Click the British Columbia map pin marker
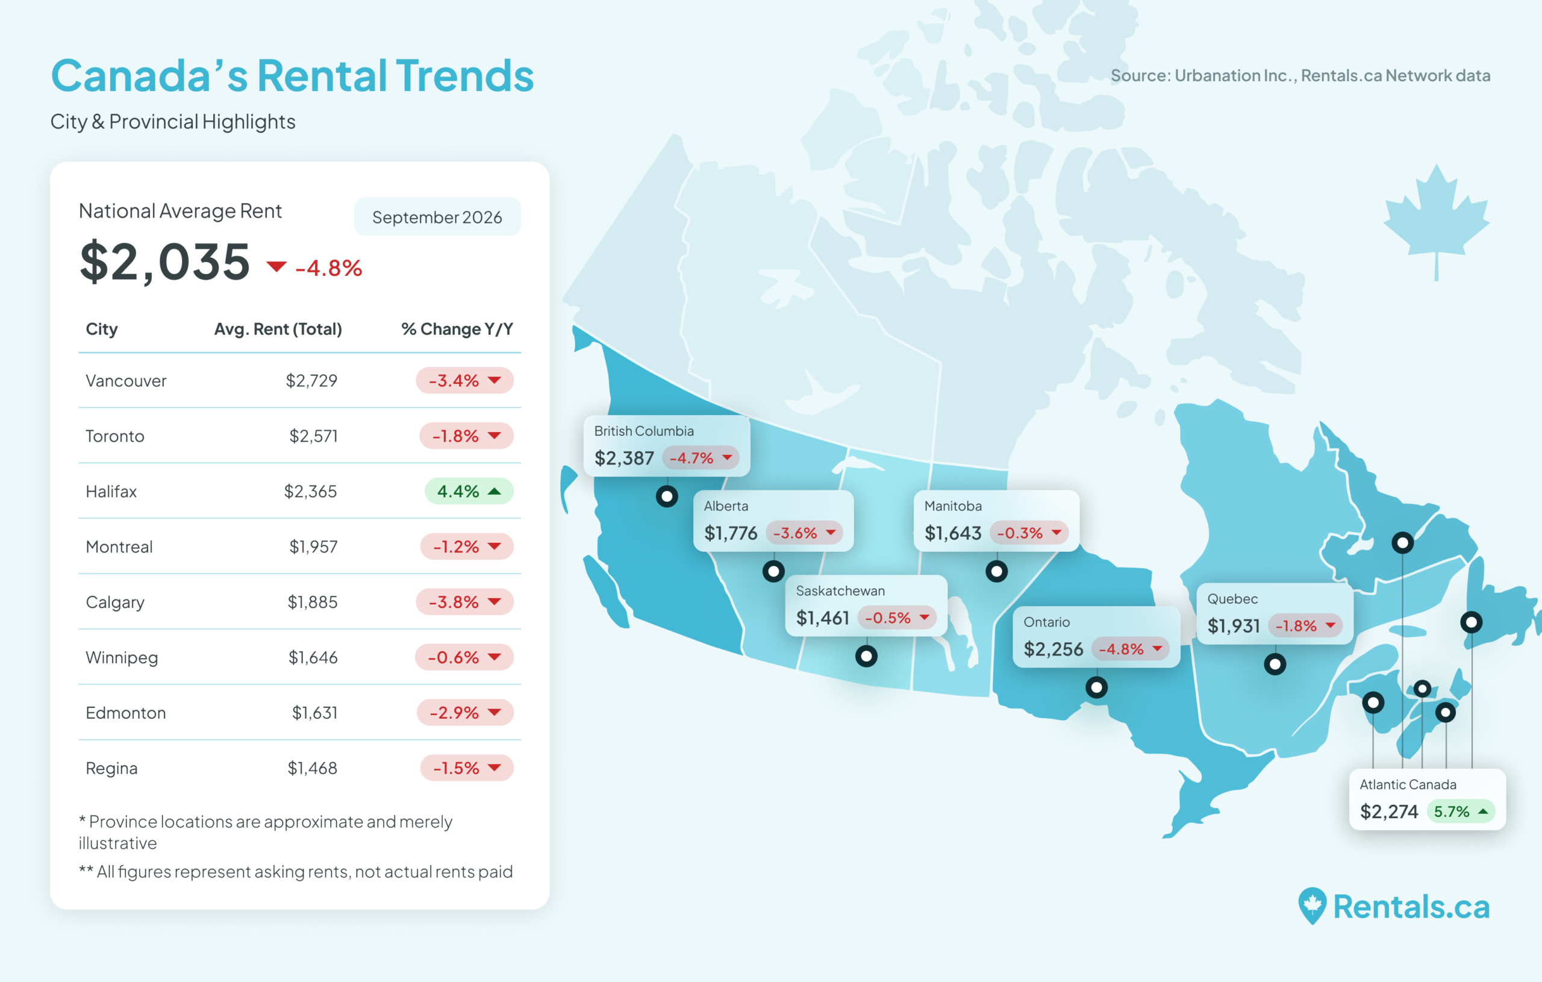Screen dimensions: 1542x982 point(667,496)
